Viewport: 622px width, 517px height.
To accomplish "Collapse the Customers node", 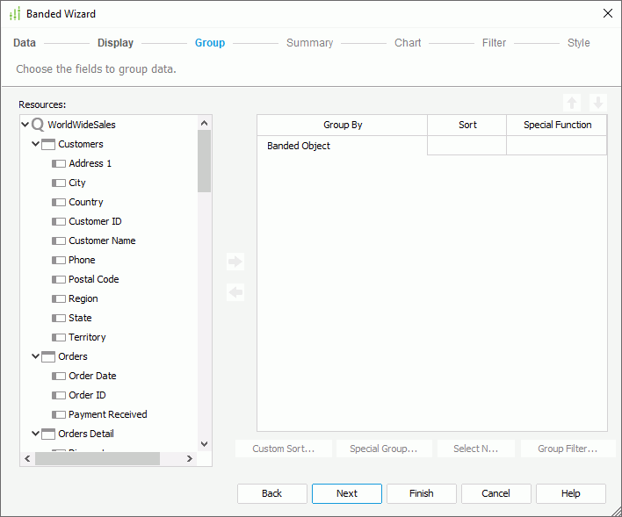I will 36,144.
